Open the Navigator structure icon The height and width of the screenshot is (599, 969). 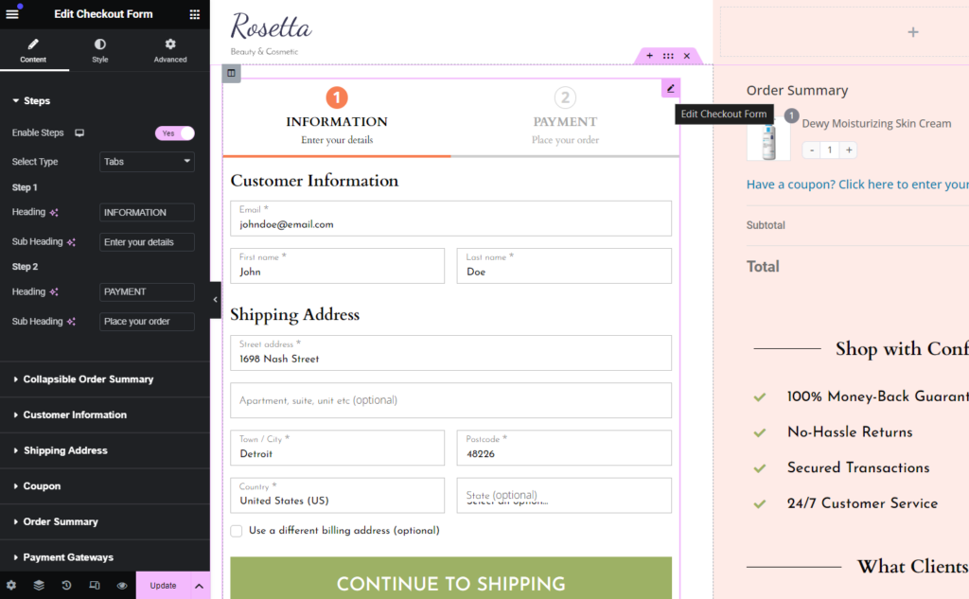(x=40, y=586)
